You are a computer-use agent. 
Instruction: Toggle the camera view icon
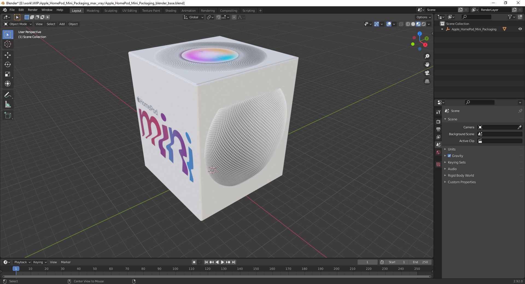[x=427, y=73]
